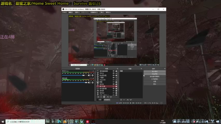
Task: Open the 帮助(H) menu
Action: [108, 12]
